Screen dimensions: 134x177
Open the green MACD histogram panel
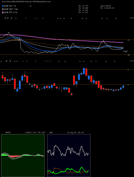23,156
